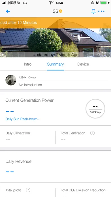
Task: Tap the 下午4:50 clock in the status bar
Action: tap(56, 3)
